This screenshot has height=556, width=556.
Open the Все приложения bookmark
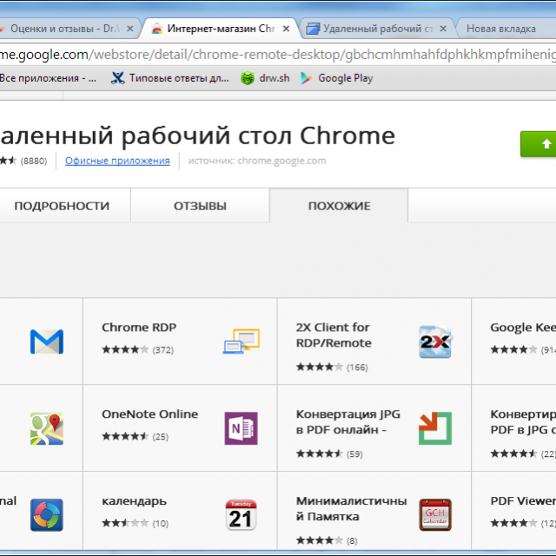(x=49, y=78)
